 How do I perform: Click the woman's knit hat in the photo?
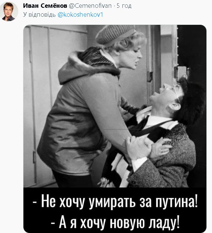[x=115, y=35]
